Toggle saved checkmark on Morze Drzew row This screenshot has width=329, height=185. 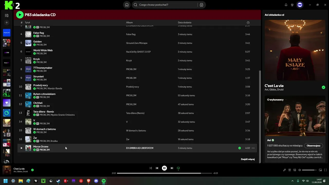tap(240, 148)
